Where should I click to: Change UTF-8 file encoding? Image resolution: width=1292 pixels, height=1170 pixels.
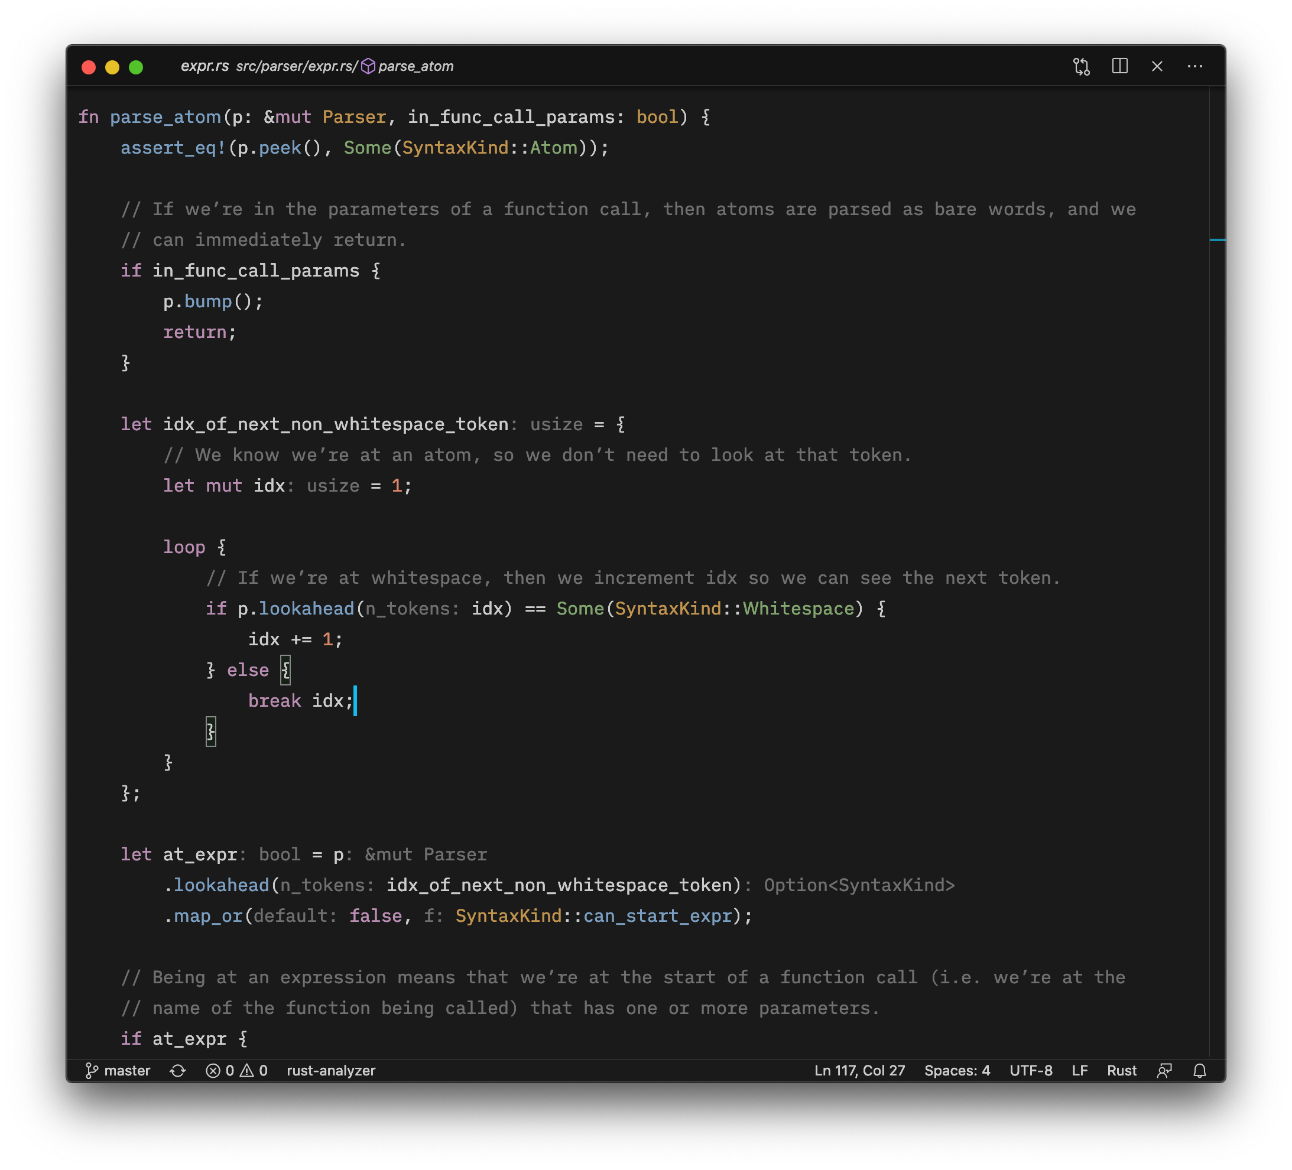point(1031,1071)
